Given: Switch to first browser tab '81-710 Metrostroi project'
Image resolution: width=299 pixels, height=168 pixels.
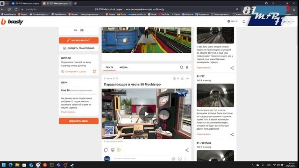Looking at the screenshot, I should (25, 3).
